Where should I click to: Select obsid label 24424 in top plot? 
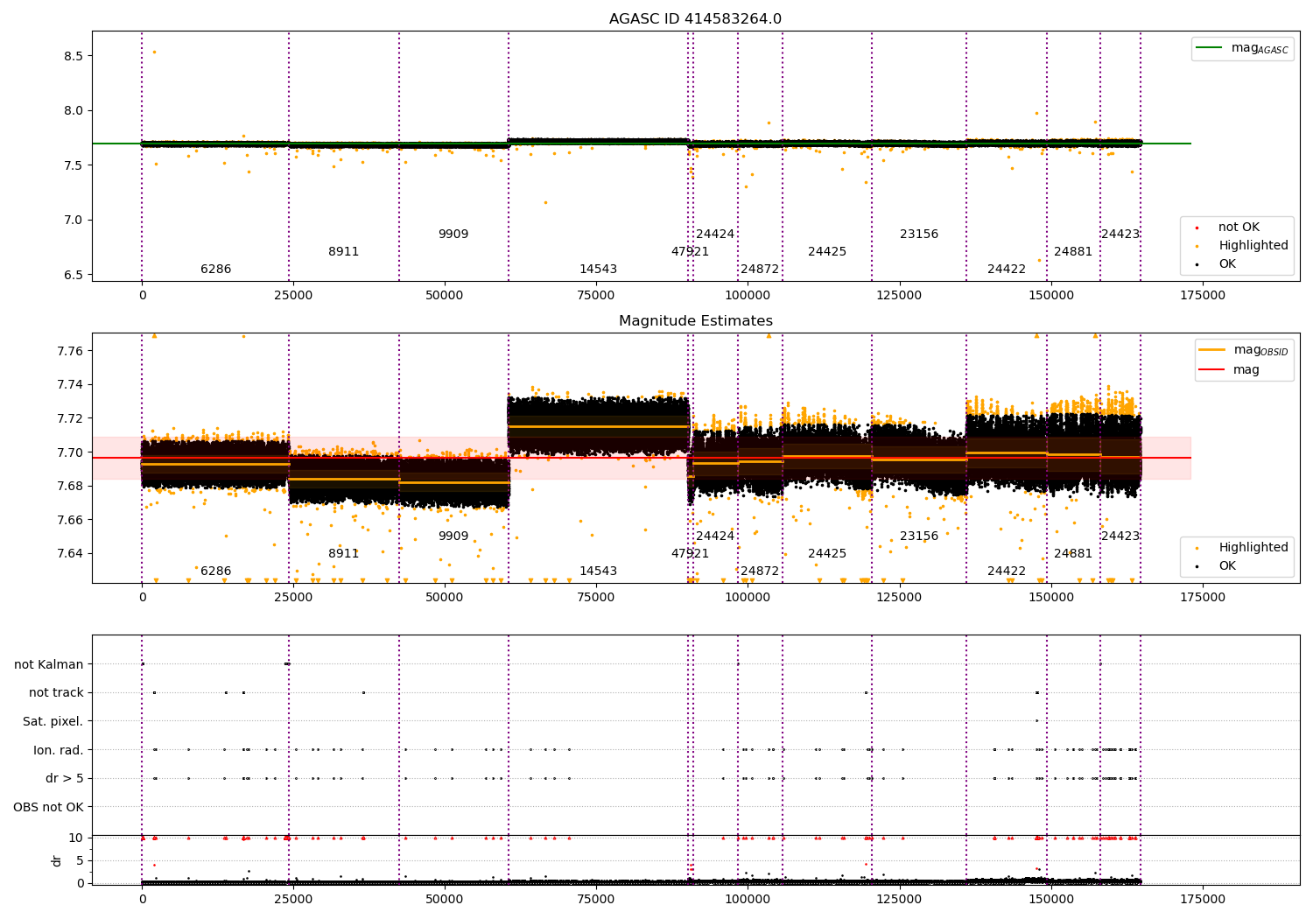[x=715, y=235]
